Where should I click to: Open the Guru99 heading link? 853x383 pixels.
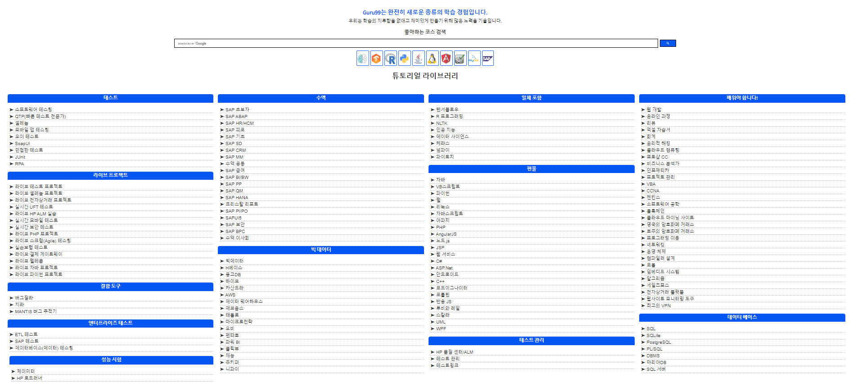(425, 12)
